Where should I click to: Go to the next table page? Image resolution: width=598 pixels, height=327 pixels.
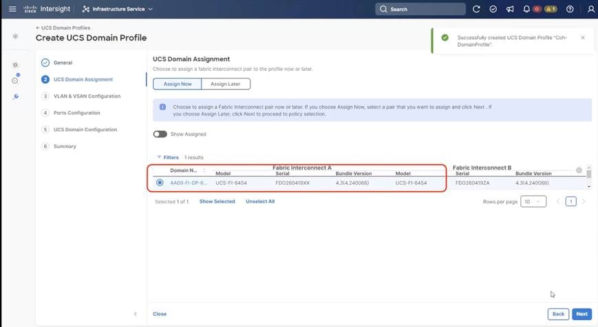tap(584, 201)
